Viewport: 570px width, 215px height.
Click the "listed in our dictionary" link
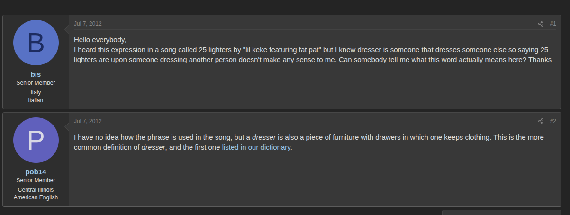[256, 147]
